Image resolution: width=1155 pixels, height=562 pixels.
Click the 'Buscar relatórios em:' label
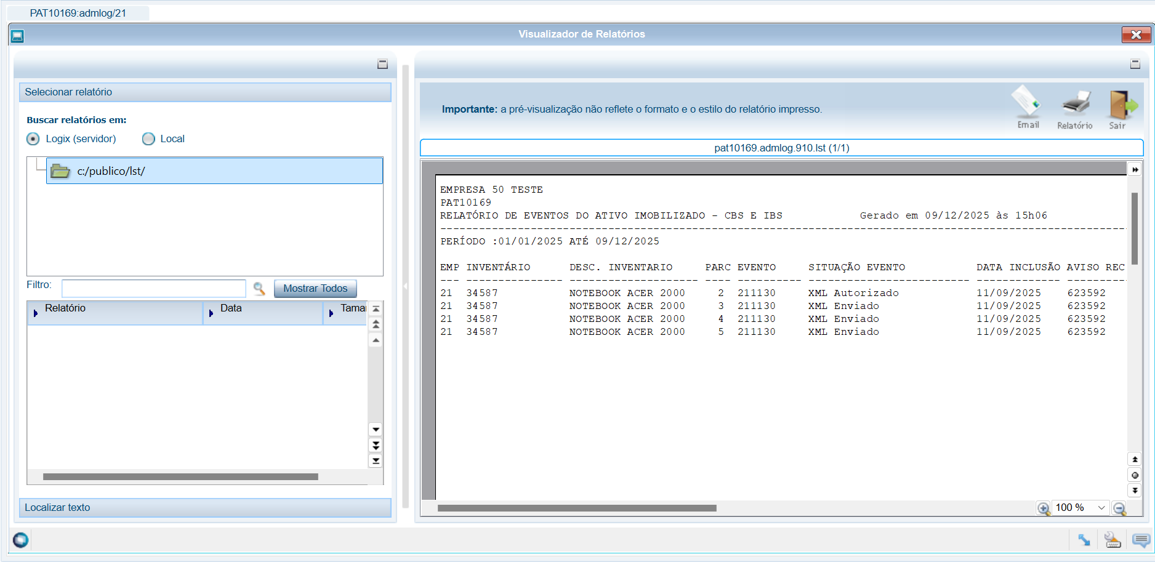tap(76, 120)
